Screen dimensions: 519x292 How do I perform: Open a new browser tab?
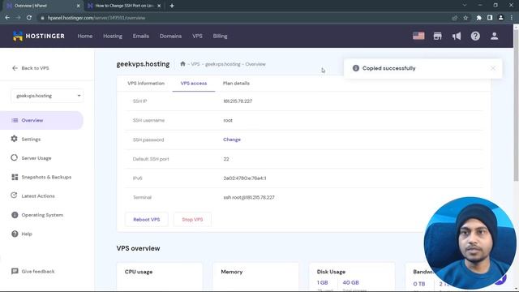[x=172, y=6]
